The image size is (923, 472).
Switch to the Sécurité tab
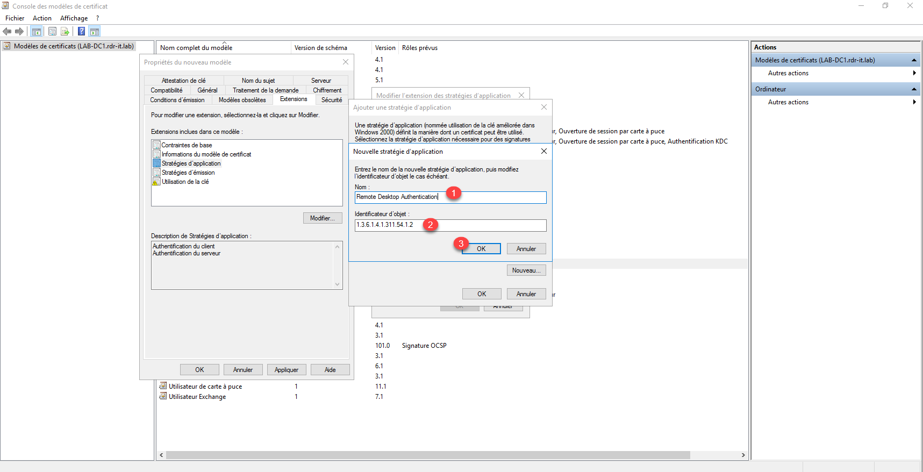click(331, 100)
